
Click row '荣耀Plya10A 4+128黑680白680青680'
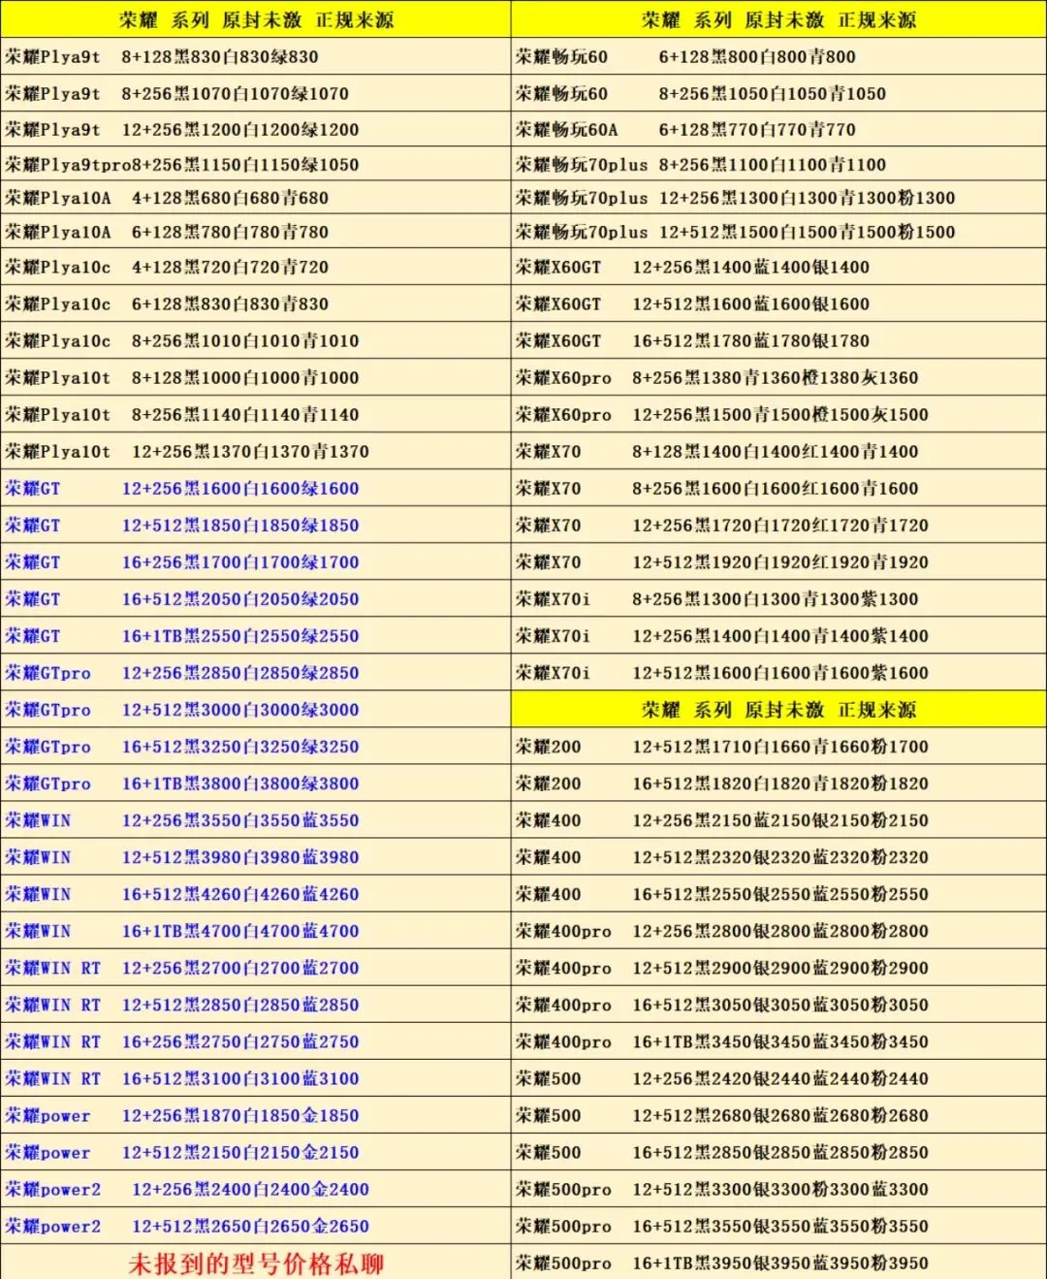tap(256, 198)
